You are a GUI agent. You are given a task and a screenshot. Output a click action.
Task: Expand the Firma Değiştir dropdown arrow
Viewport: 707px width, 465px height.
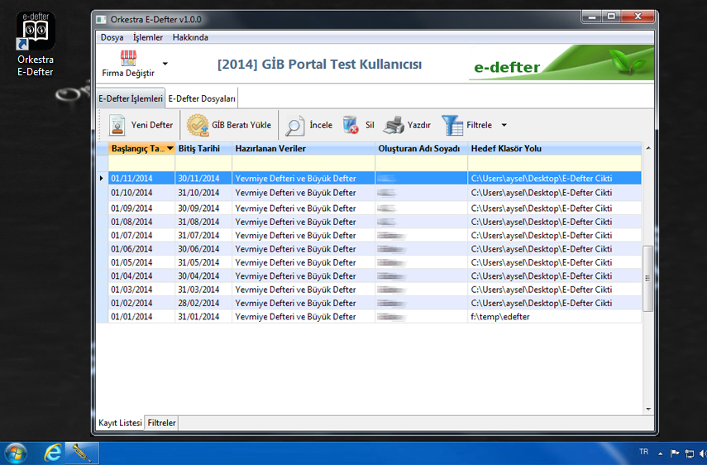[165, 63]
